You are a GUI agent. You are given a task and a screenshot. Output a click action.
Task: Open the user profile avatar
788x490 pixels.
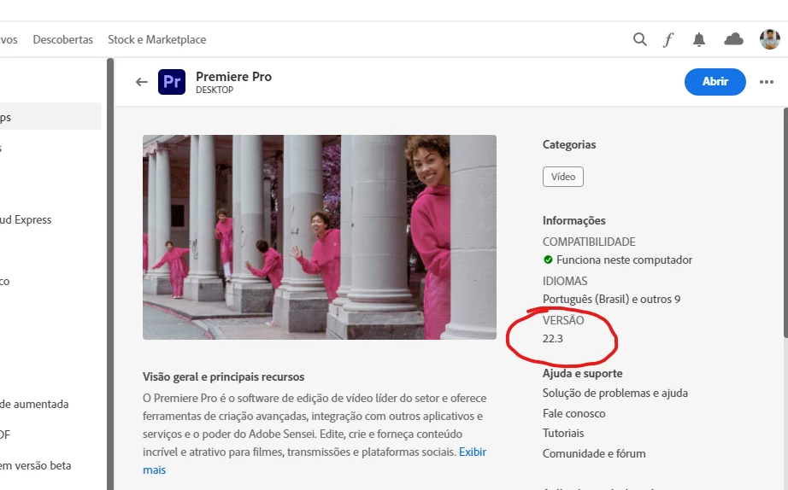point(769,39)
